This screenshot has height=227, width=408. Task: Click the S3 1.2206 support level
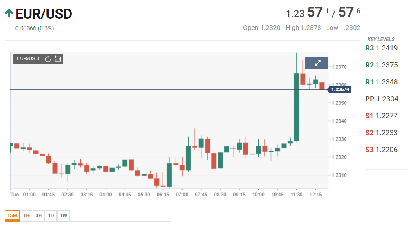click(381, 150)
